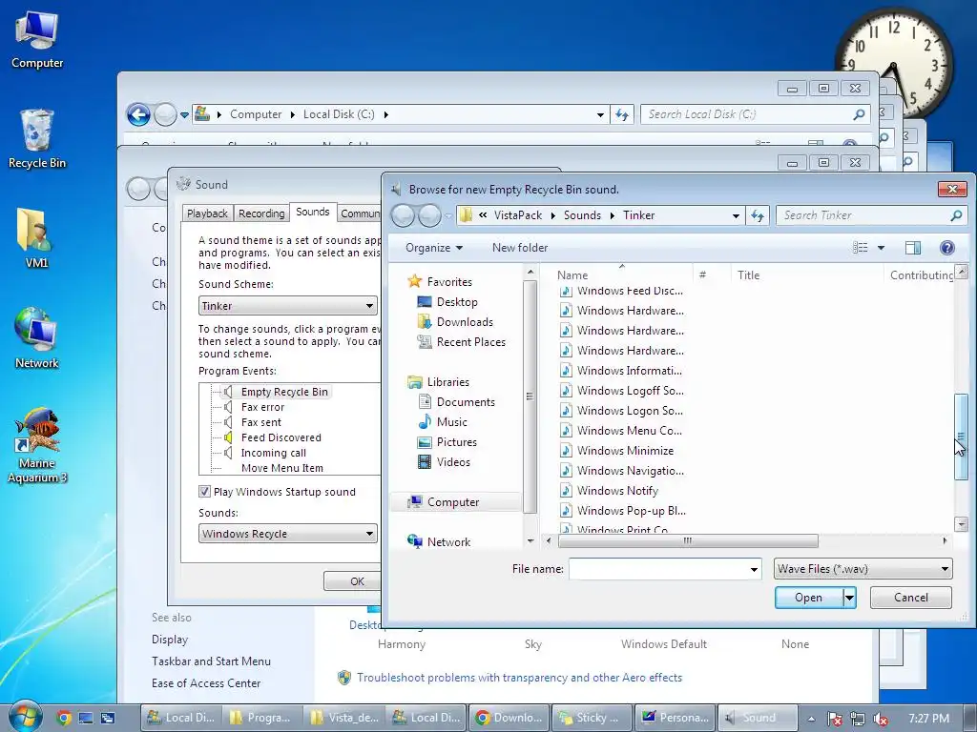Open the Organize menu dropdown

pyautogui.click(x=434, y=248)
